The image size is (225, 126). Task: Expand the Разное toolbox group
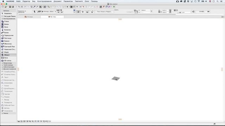pos(8,113)
